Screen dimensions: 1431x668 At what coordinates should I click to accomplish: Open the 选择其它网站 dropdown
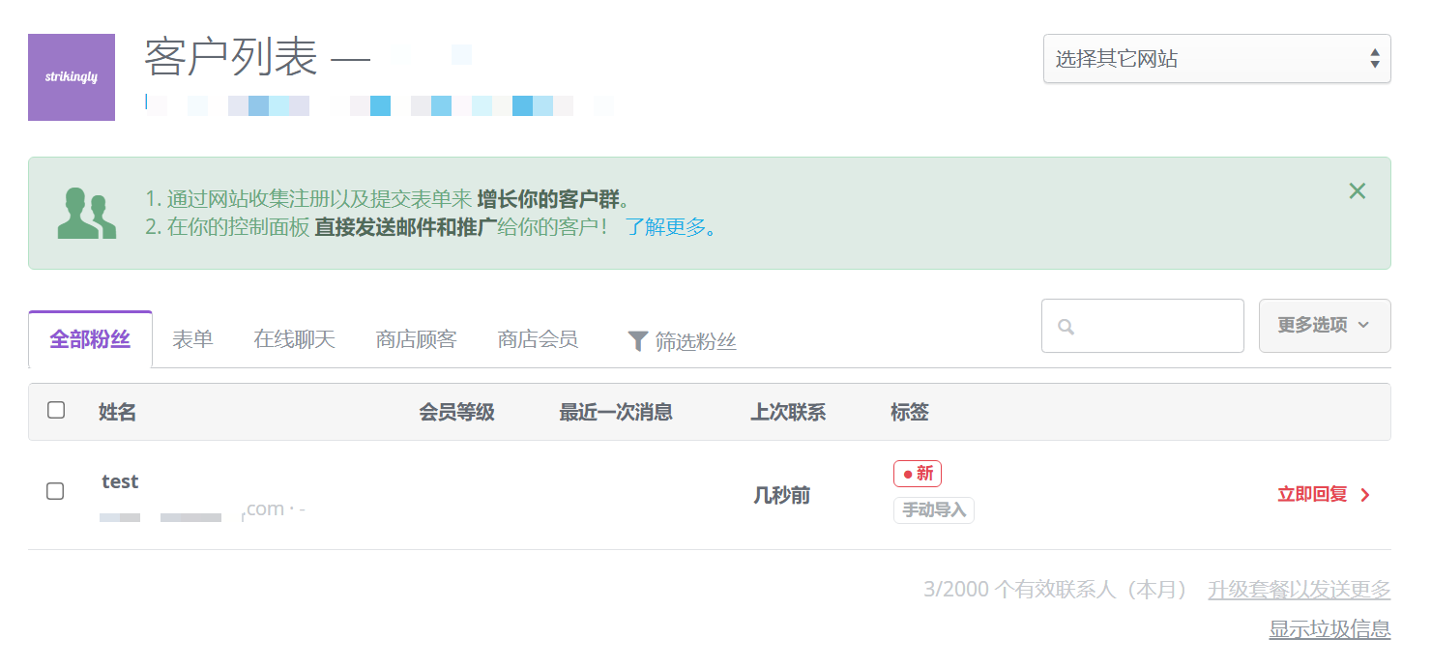1216,59
